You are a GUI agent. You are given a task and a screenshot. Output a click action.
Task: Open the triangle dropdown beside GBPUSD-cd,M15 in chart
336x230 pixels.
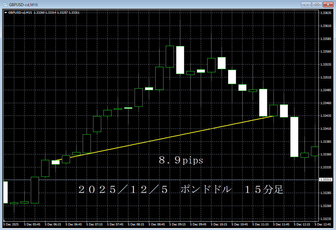coord(6,13)
